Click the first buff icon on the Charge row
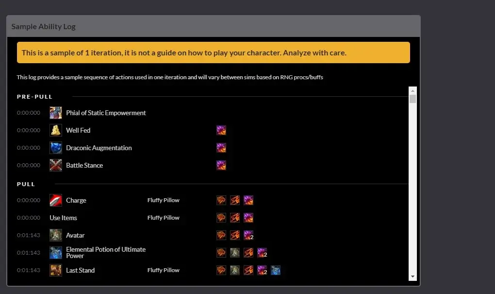Image resolution: width=495 pixels, height=294 pixels. tap(221, 200)
